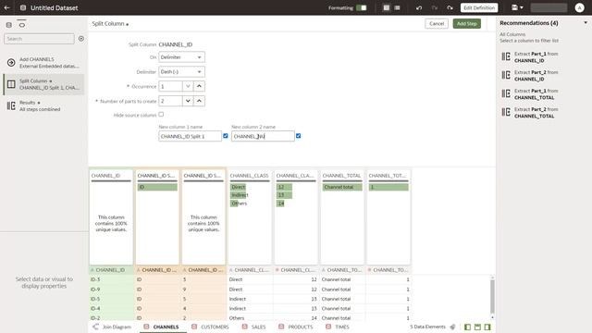Click the CHANNEL_CL... text column header in table
The image size is (592, 333).
pos(250,270)
